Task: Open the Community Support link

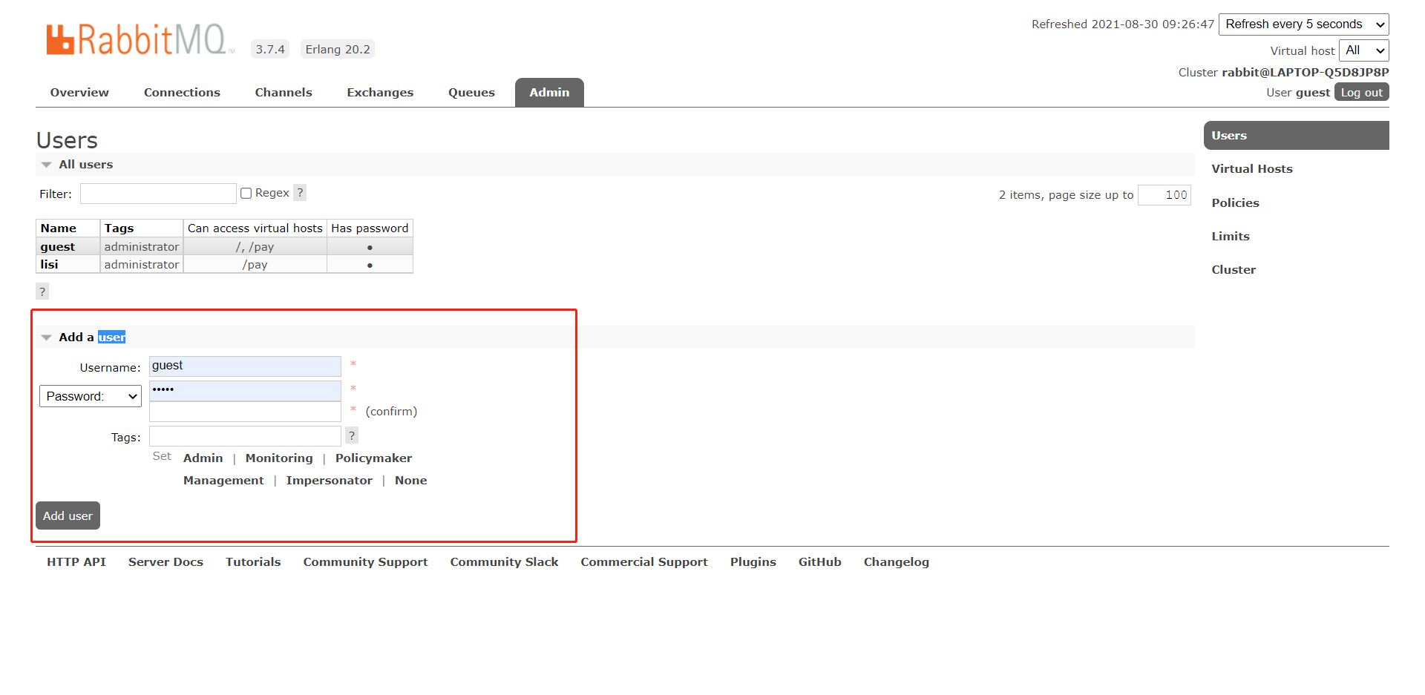Action: (365, 562)
